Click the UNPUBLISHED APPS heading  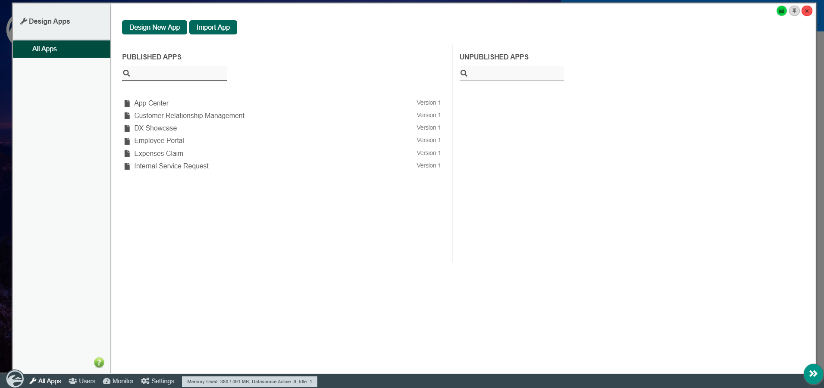494,57
